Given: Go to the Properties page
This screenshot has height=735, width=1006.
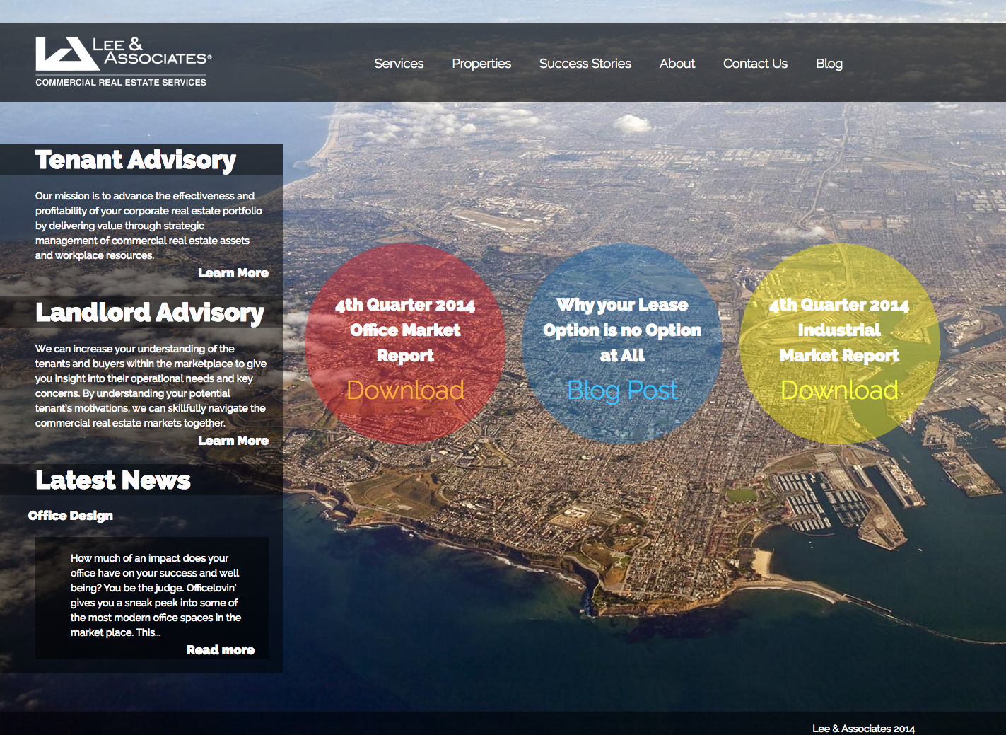Looking at the screenshot, I should tap(481, 64).
